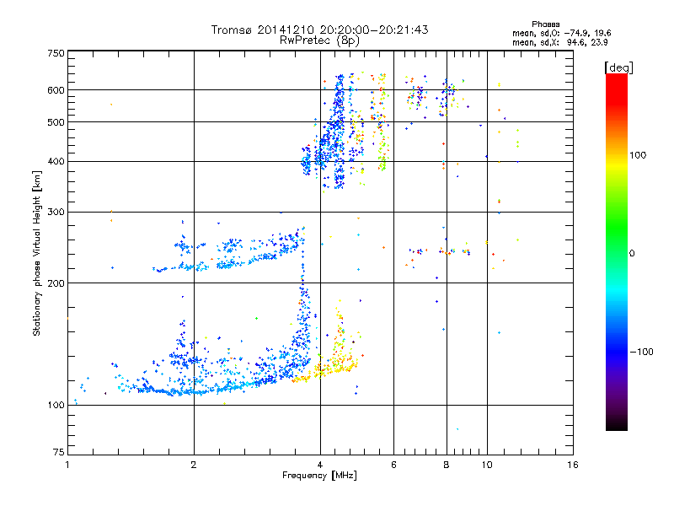Click the 'Stationary phase Virtual Height [km]' axis title

(x=37, y=253)
